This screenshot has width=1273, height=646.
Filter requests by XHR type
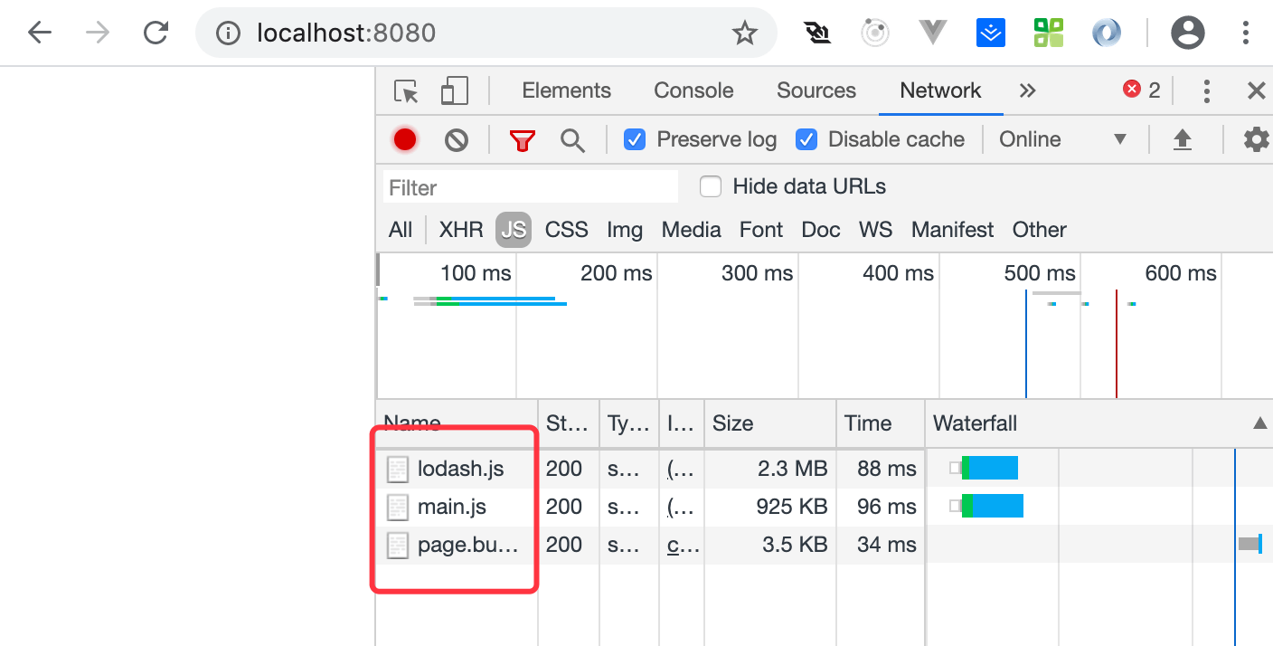[461, 230]
